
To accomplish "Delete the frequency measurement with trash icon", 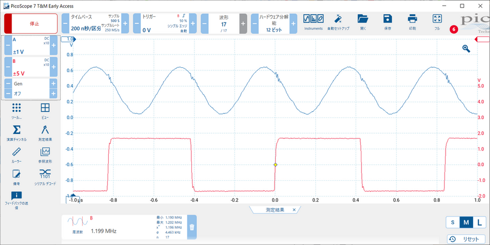I will [192, 227].
